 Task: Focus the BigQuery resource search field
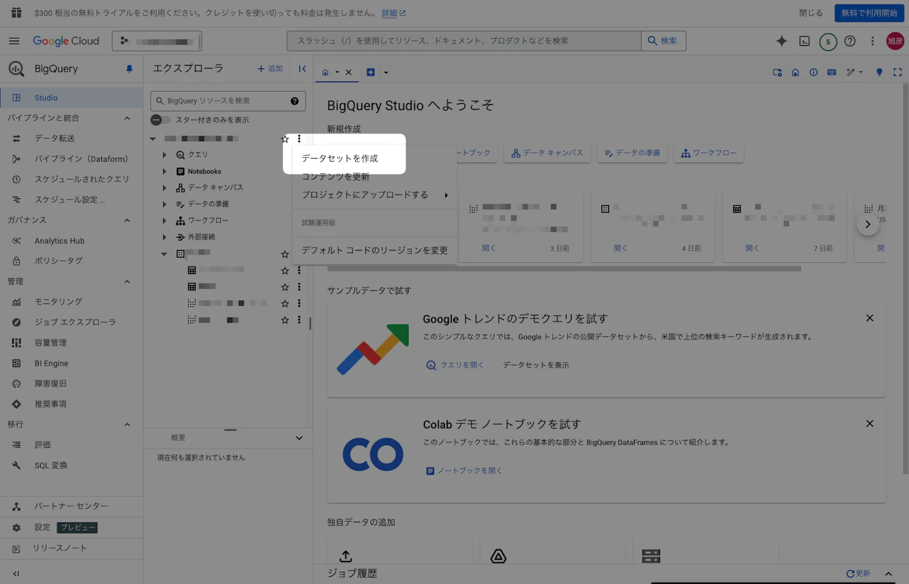224,101
